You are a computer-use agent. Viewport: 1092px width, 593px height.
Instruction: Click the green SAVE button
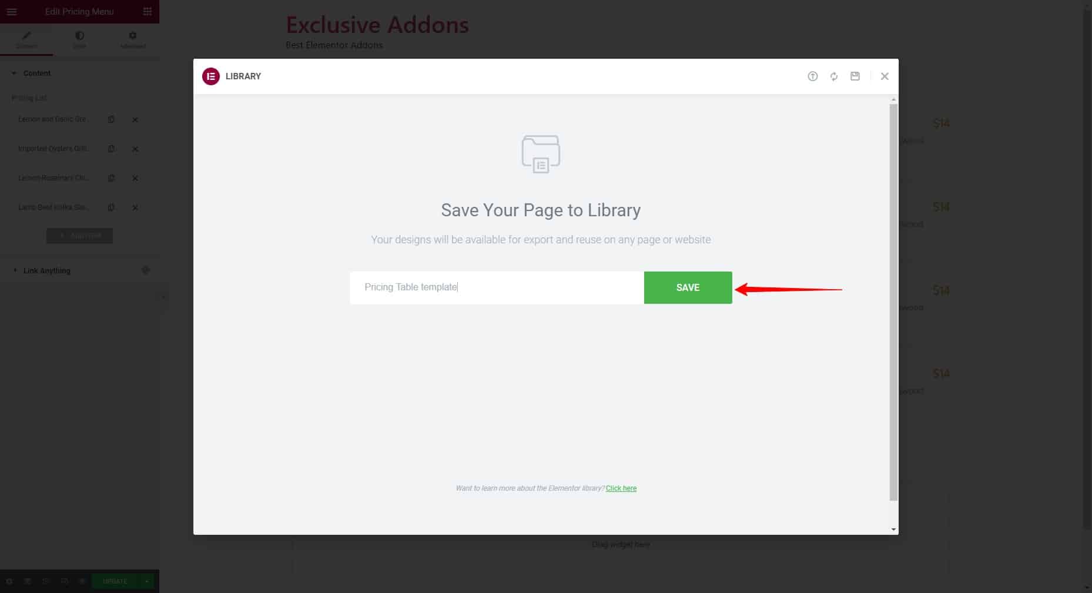pyautogui.click(x=688, y=287)
